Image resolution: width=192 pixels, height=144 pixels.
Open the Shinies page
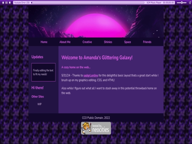point(108,42)
